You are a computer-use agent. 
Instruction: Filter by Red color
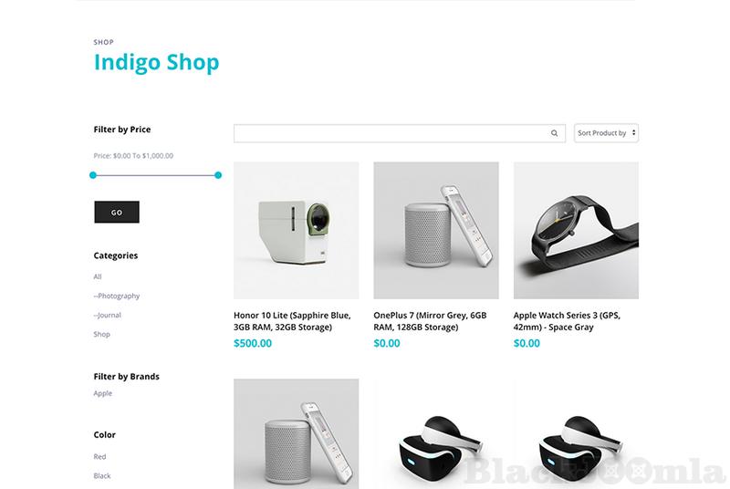point(99,456)
